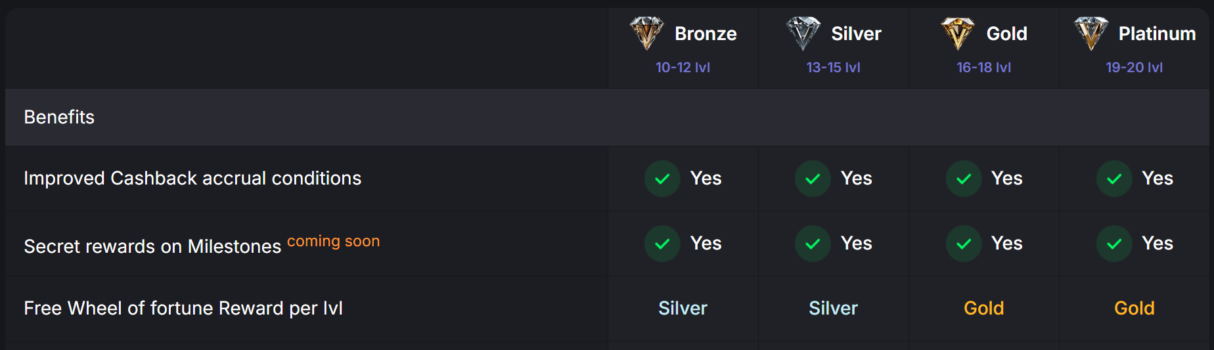Viewport: 1214px width, 350px height.
Task: Click the Gold tier diamond icon
Action: pyautogui.click(x=958, y=33)
